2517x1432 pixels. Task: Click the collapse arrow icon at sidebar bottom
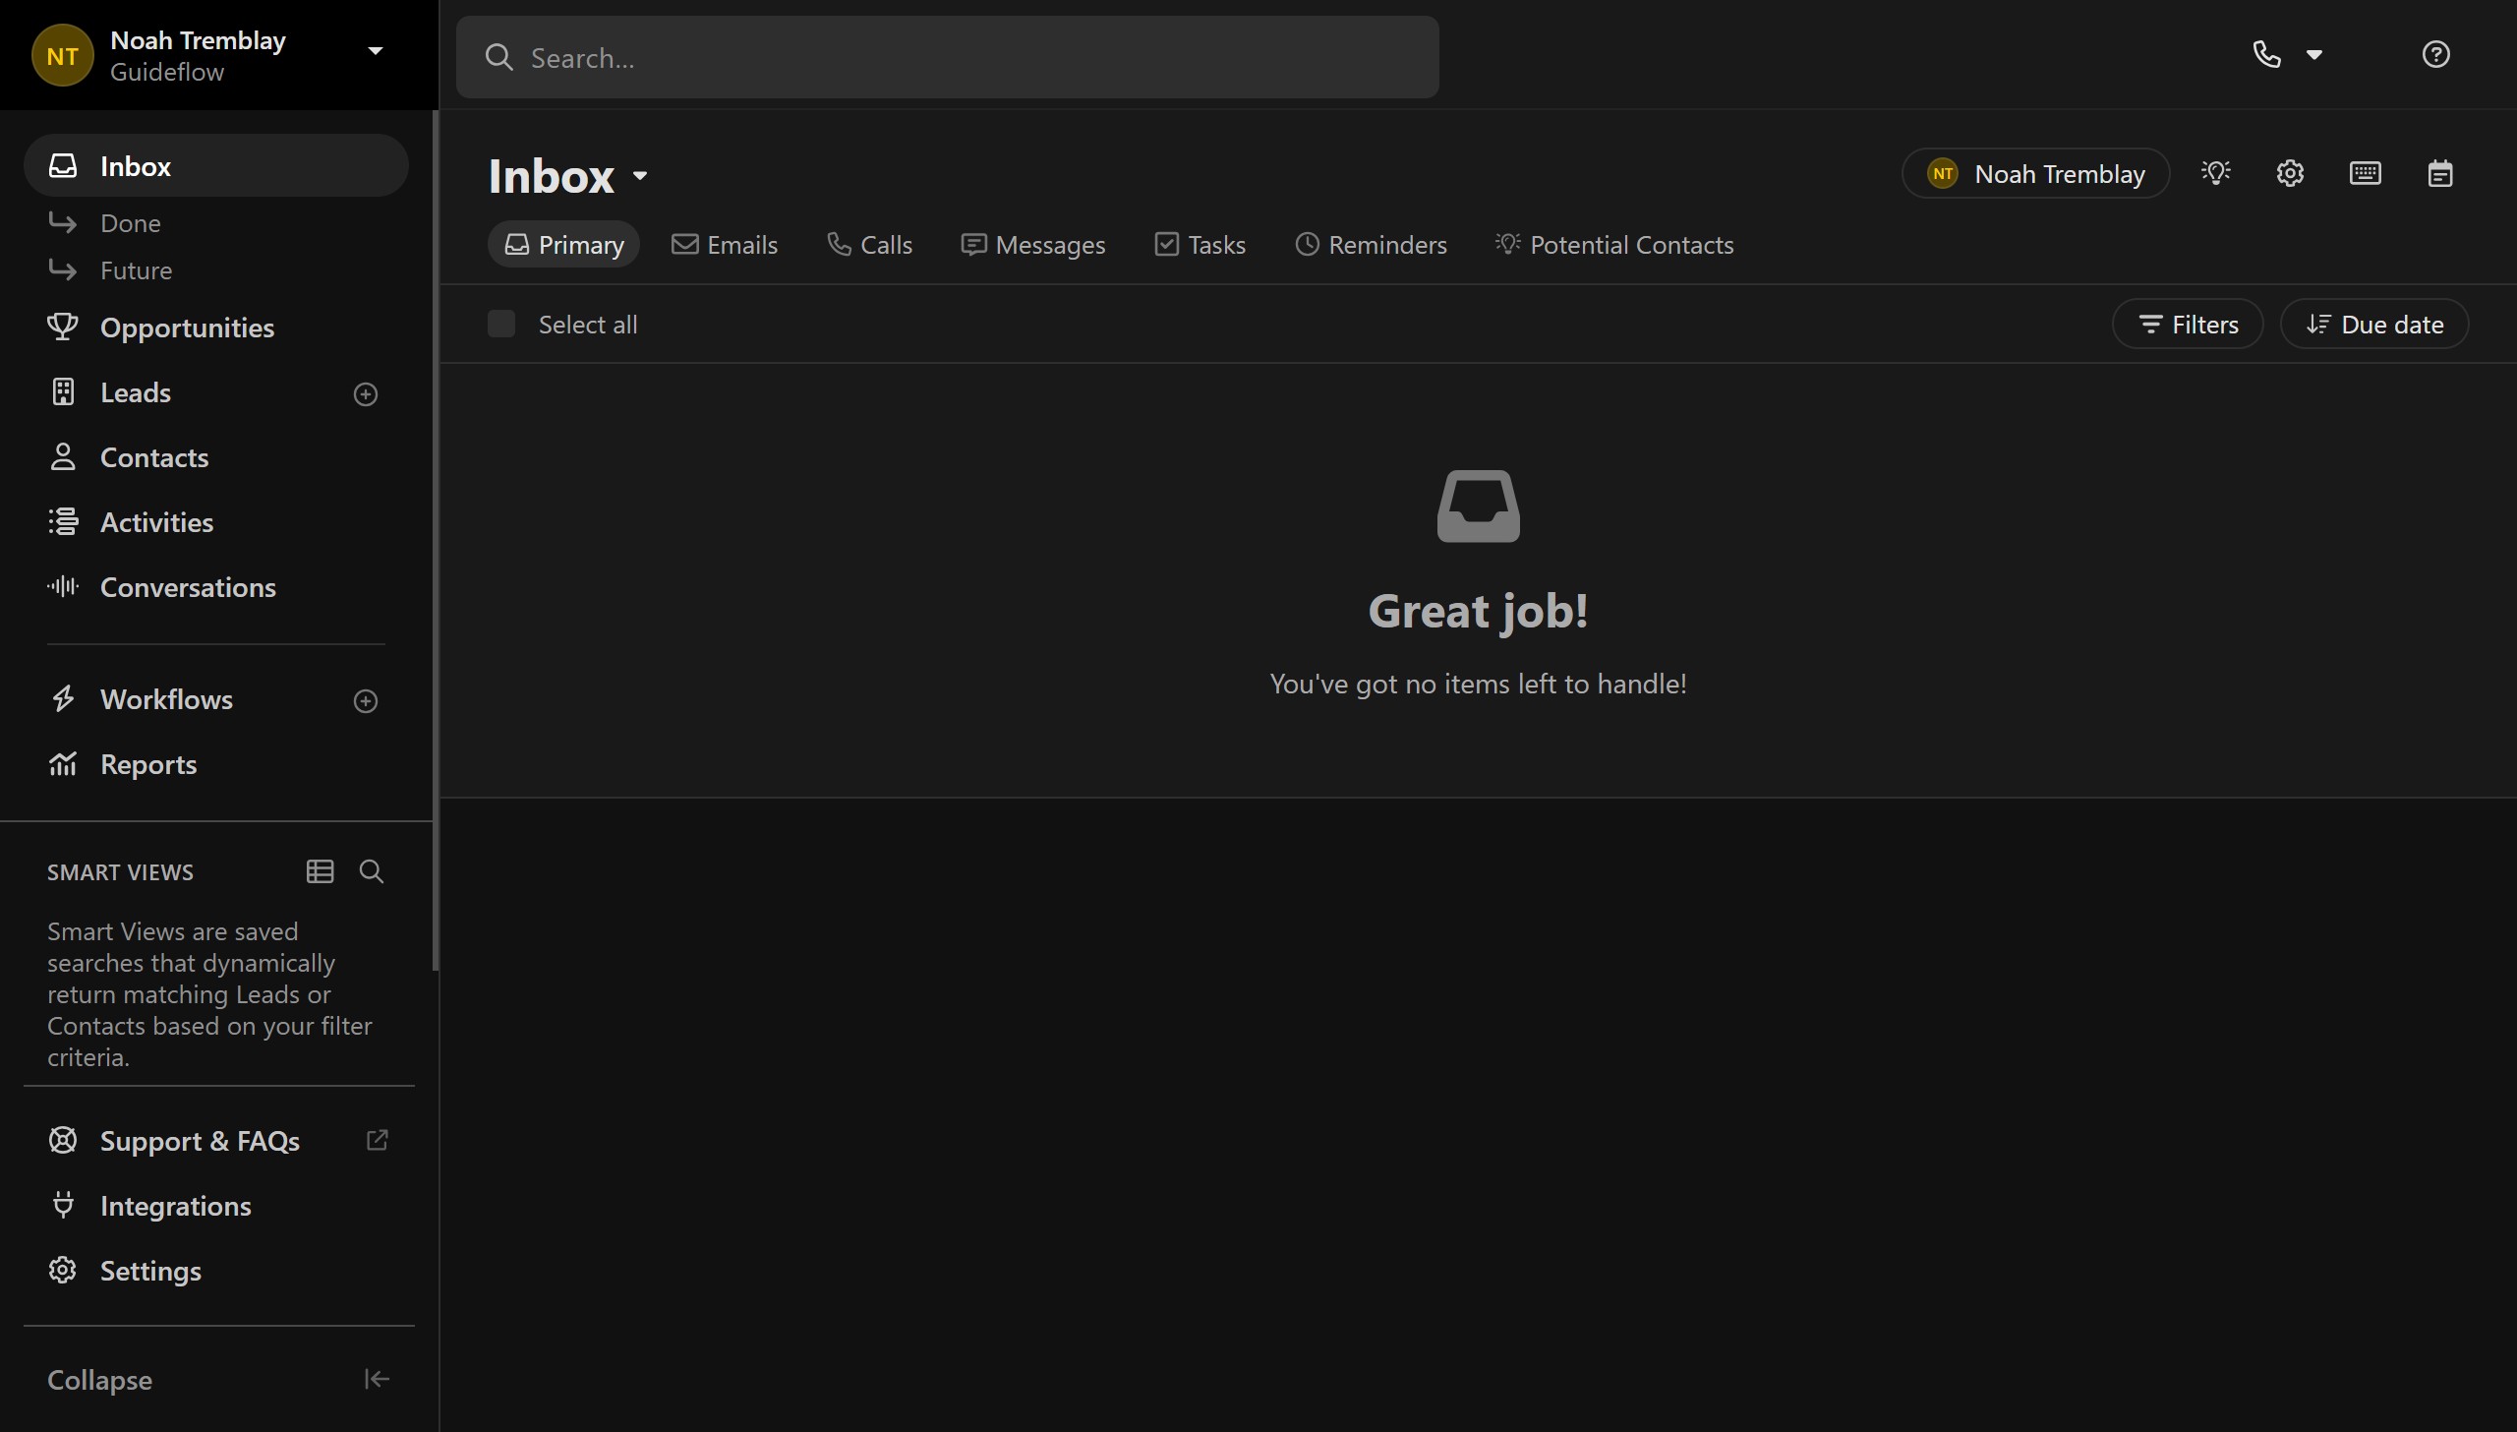click(x=377, y=1380)
